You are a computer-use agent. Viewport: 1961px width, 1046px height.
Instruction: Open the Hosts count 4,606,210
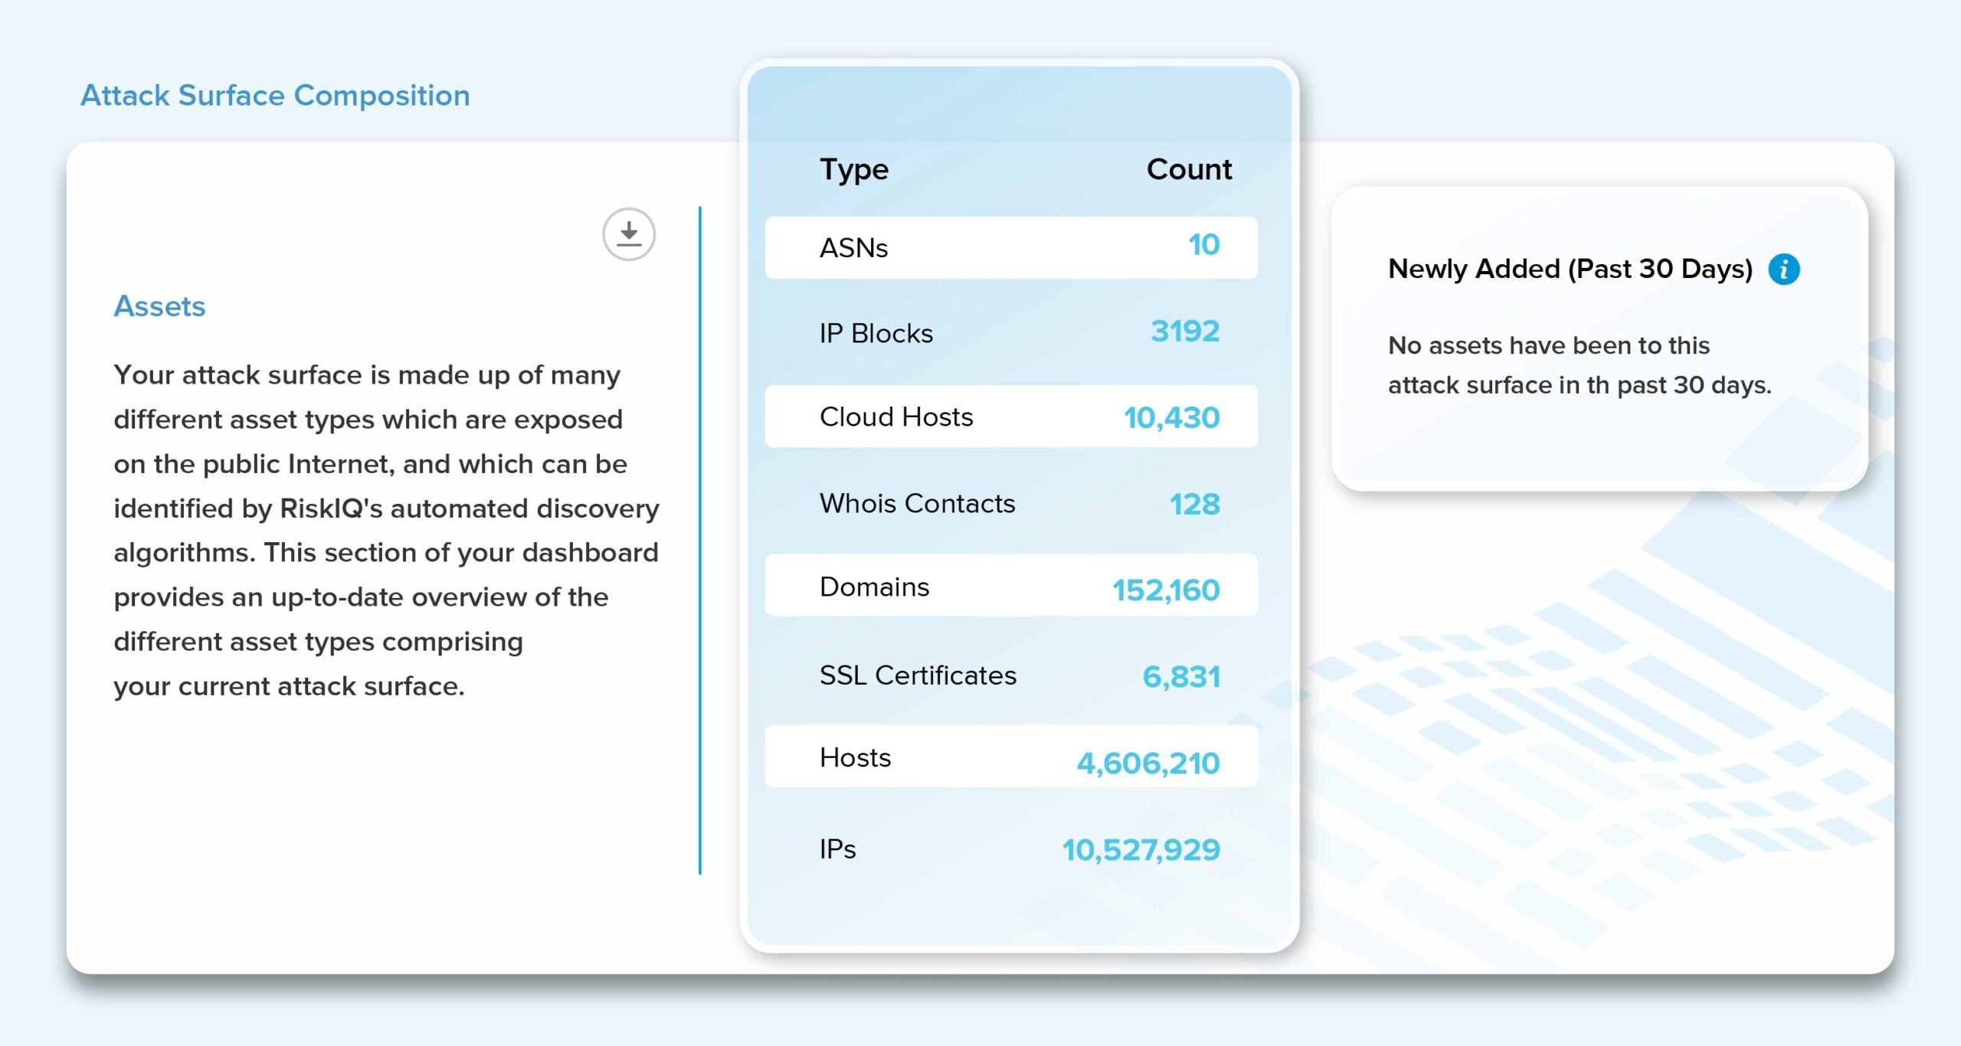click(x=1148, y=763)
